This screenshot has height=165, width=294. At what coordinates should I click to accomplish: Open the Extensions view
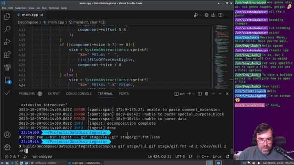click(7, 55)
